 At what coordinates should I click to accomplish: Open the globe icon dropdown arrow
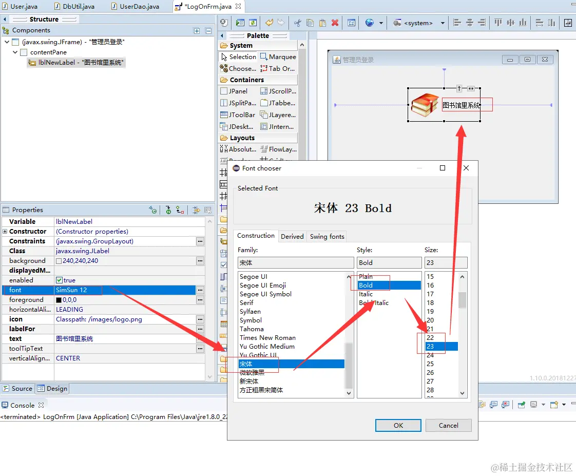pyautogui.click(x=381, y=23)
